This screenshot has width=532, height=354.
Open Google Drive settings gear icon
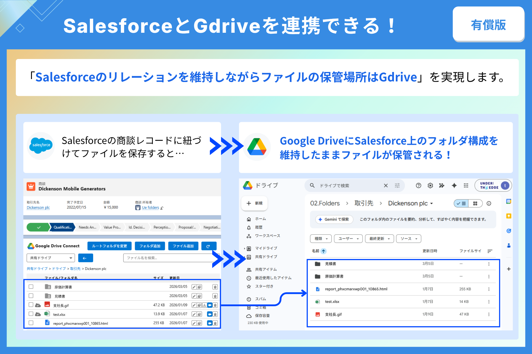[x=430, y=186]
